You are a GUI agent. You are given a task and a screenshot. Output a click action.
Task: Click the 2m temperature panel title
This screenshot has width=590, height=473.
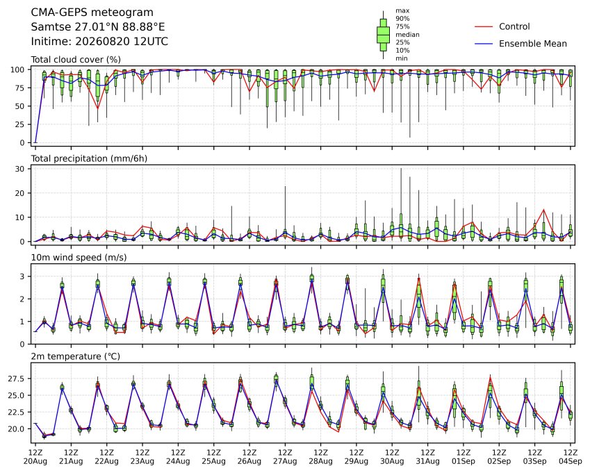pyautogui.click(x=75, y=356)
